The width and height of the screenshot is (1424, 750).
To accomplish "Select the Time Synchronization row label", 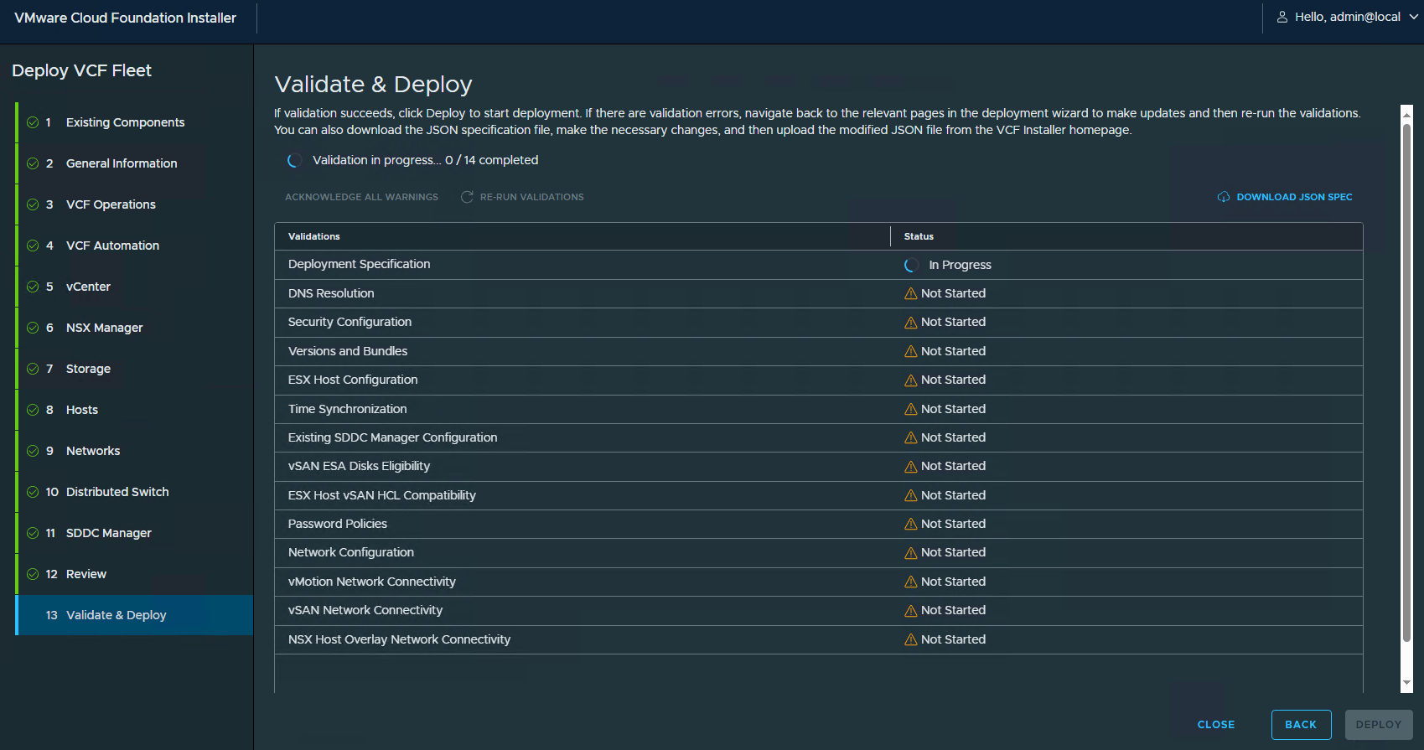I will pyautogui.click(x=347, y=409).
